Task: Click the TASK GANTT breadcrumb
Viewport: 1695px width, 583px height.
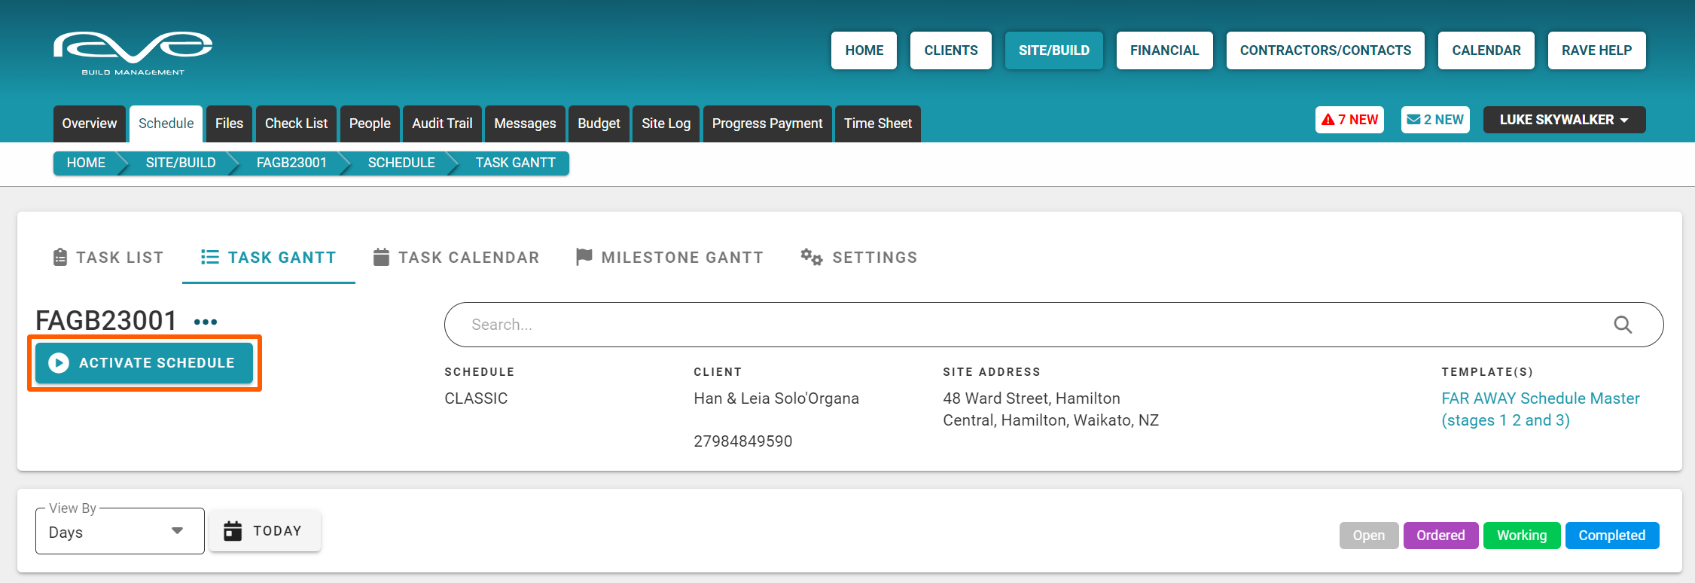Action: 515,163
